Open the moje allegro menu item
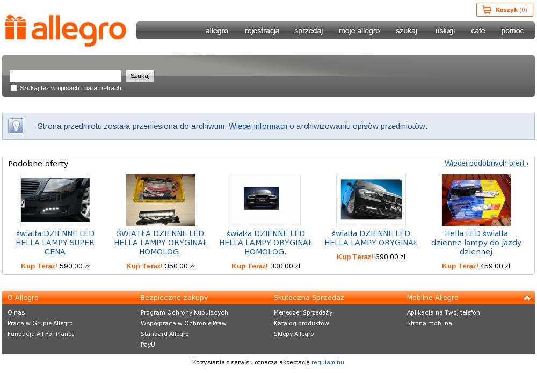 coord(359,31)
